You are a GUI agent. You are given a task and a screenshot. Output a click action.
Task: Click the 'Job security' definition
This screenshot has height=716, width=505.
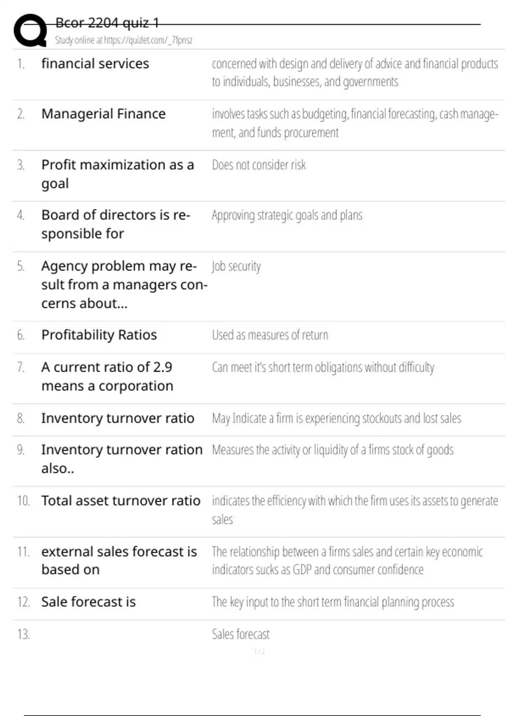(236, 266)
